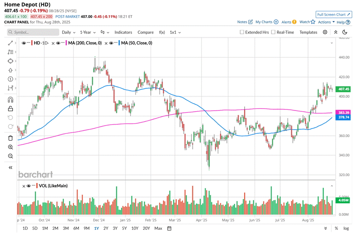Open the Templates menu
This screenshot has width=363, height=235.
(308, 32)
